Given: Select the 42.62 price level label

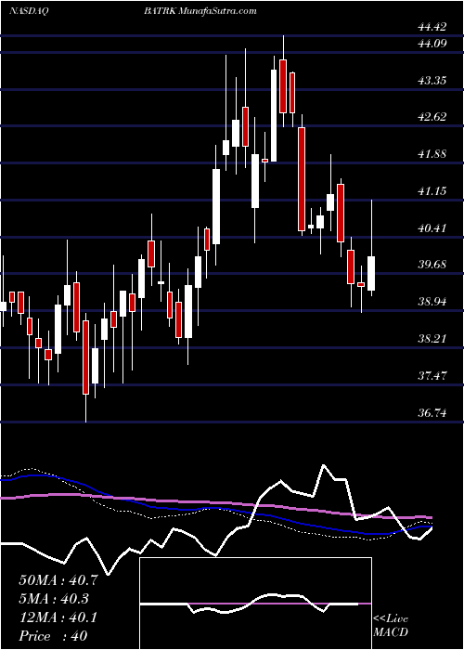Looking at the screenshot, I should (432, 117).
